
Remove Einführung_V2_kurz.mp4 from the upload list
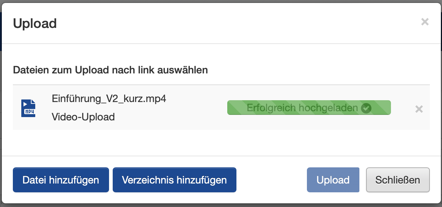[419, 109]
